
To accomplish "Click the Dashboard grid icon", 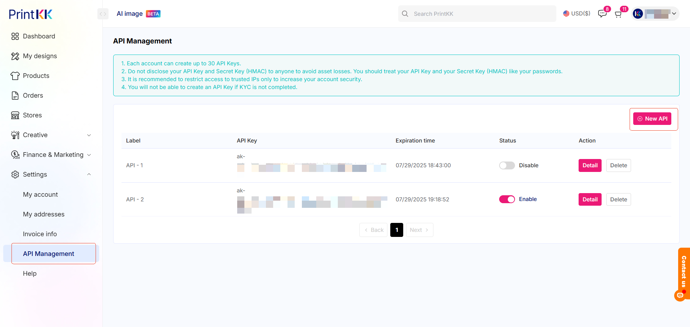I will tap(15, 36).
